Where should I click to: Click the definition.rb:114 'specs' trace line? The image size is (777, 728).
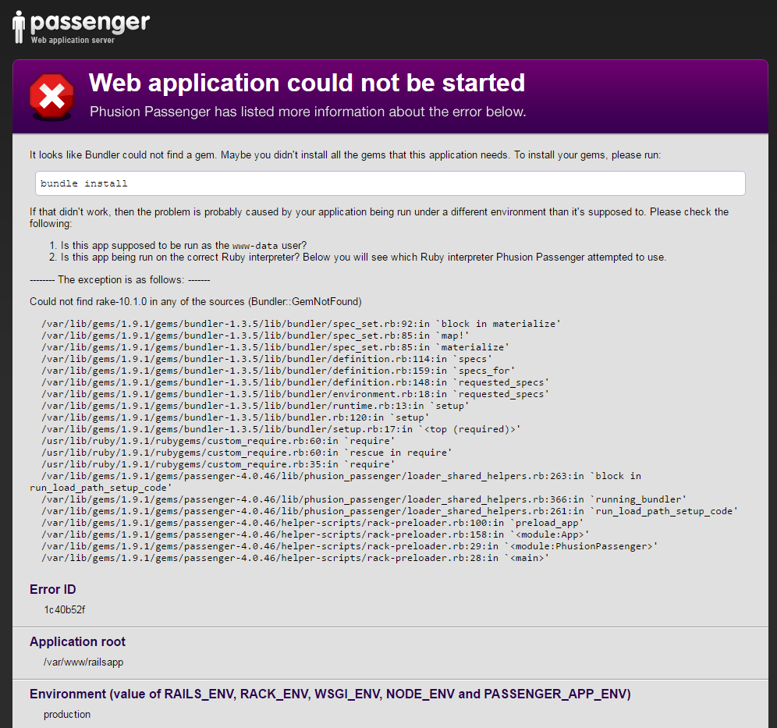click(x=267, y=359)
